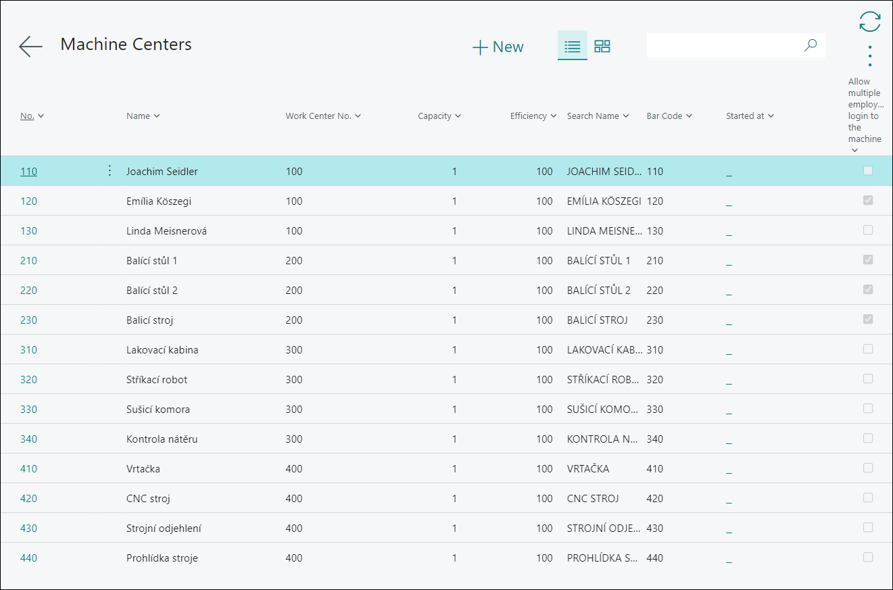
Task: Open the Started at column menu
Action: [x=771, y=116]
